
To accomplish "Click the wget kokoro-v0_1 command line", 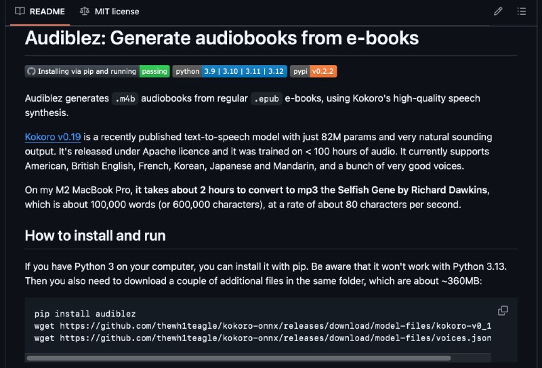I will 263,326.
